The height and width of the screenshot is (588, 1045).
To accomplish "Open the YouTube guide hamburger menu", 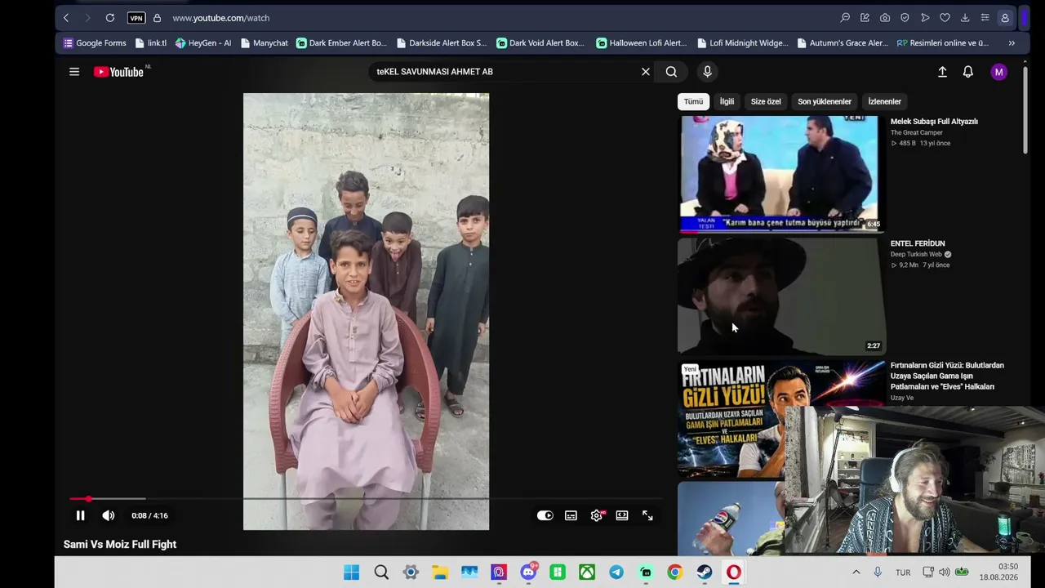I will 74,72.
